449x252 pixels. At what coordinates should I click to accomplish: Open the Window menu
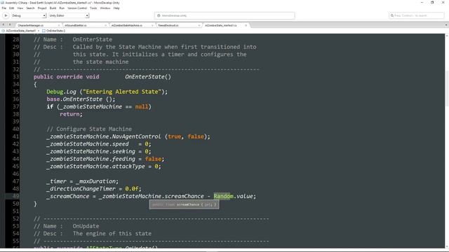point(105,8)
